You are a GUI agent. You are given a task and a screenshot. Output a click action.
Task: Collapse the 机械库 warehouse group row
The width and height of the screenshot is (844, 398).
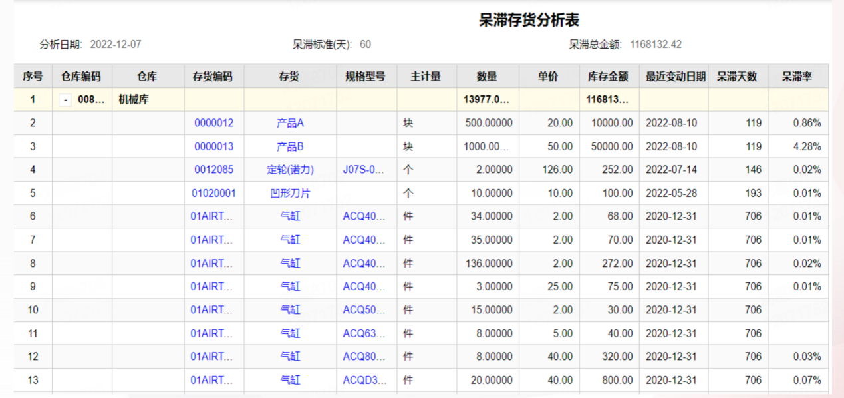pyautogui.click(x=66, y=100)
